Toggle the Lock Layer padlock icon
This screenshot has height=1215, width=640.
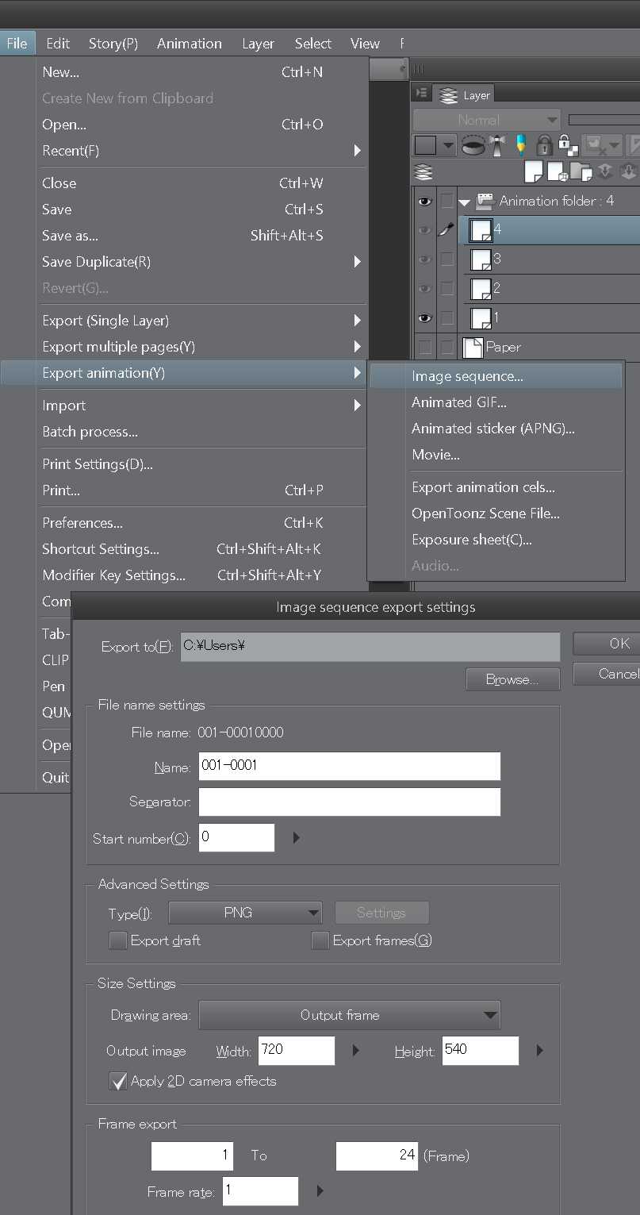(x=544, y=145)
